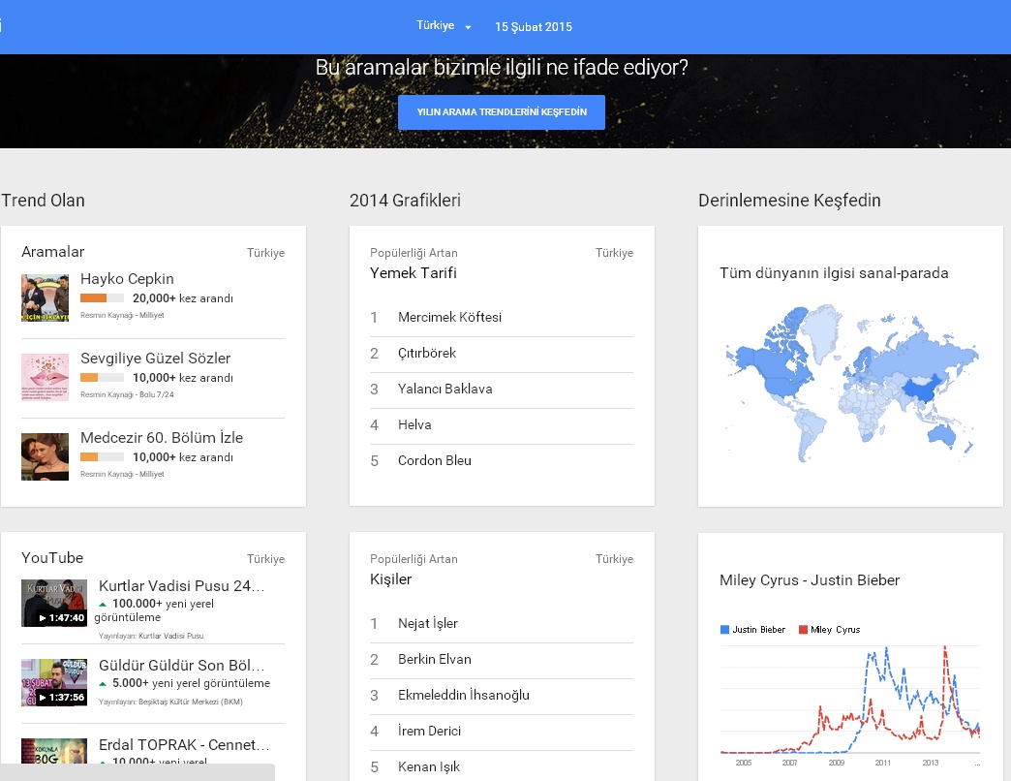Click the Miley Cyrus red legend swatch
This screenshot has width=1011, height=781.
803,630
